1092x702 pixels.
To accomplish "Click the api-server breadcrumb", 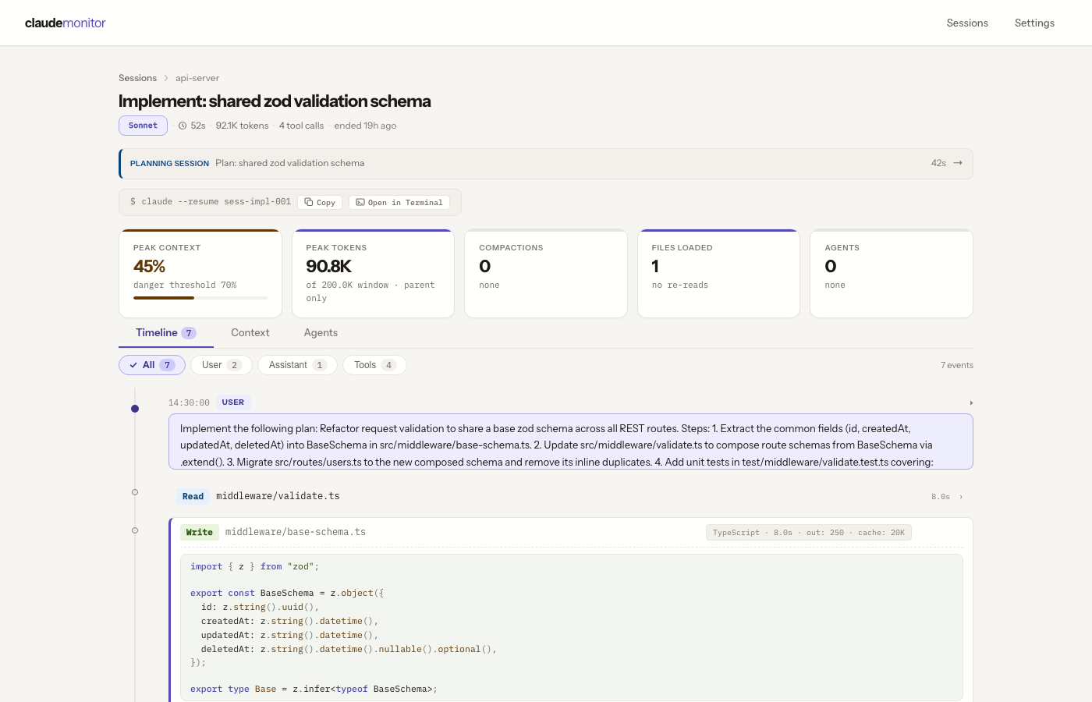I will point(197,78).
